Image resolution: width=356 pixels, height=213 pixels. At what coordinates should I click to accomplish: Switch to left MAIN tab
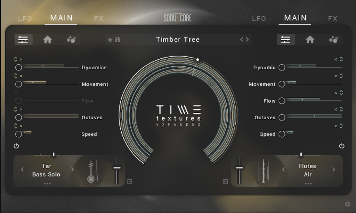click(61, 18)
